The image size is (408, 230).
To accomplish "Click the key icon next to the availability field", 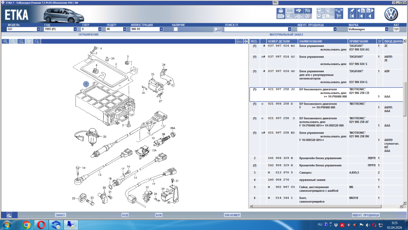I will click(217, 29).
